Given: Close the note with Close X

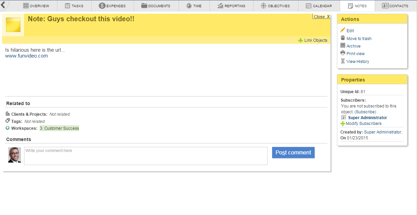Looking at the screenshot, I should [x=321, y=17].
